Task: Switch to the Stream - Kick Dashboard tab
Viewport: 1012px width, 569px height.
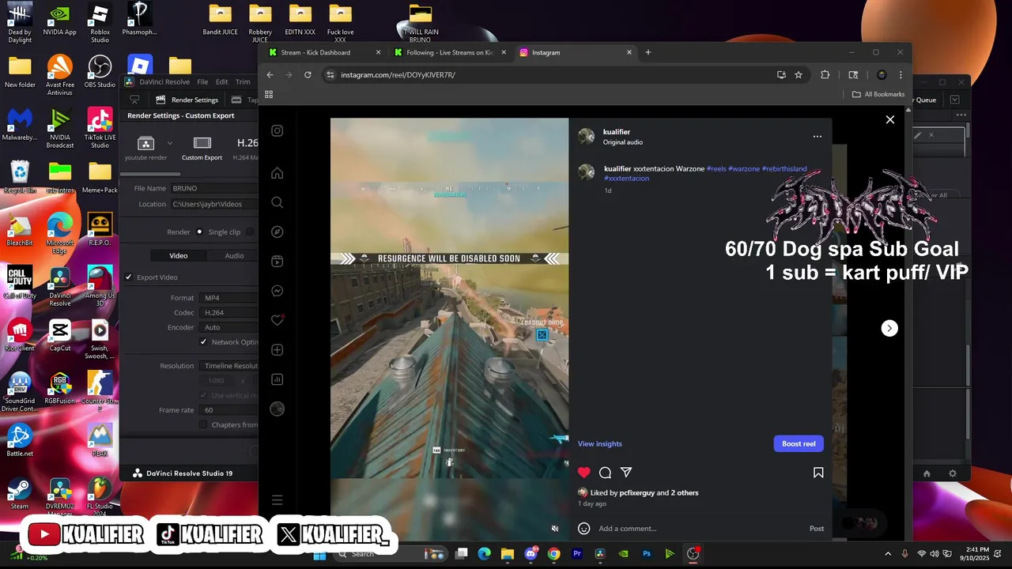Action: coord(323,52)
